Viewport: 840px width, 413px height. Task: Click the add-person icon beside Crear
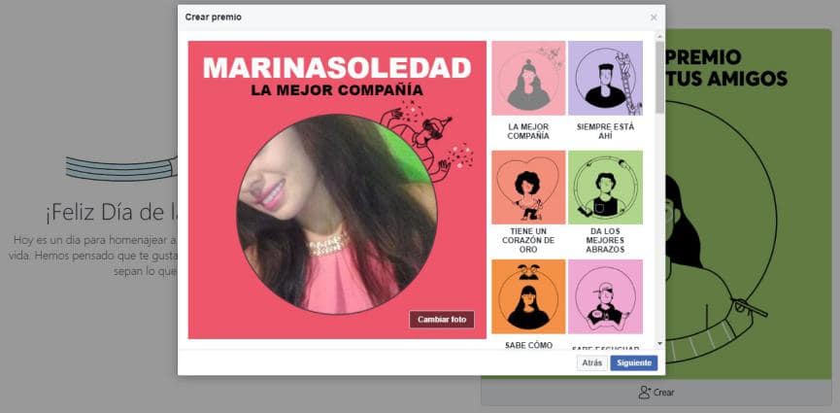tap(645, 393)
